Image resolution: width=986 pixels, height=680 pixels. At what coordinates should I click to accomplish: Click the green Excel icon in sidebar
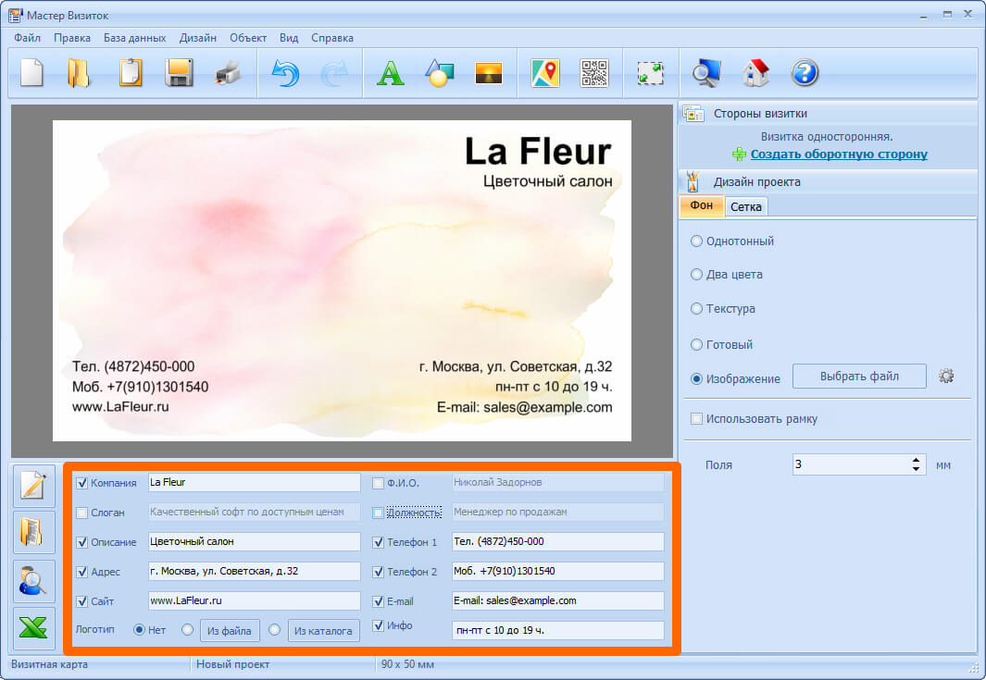(33, 628)
